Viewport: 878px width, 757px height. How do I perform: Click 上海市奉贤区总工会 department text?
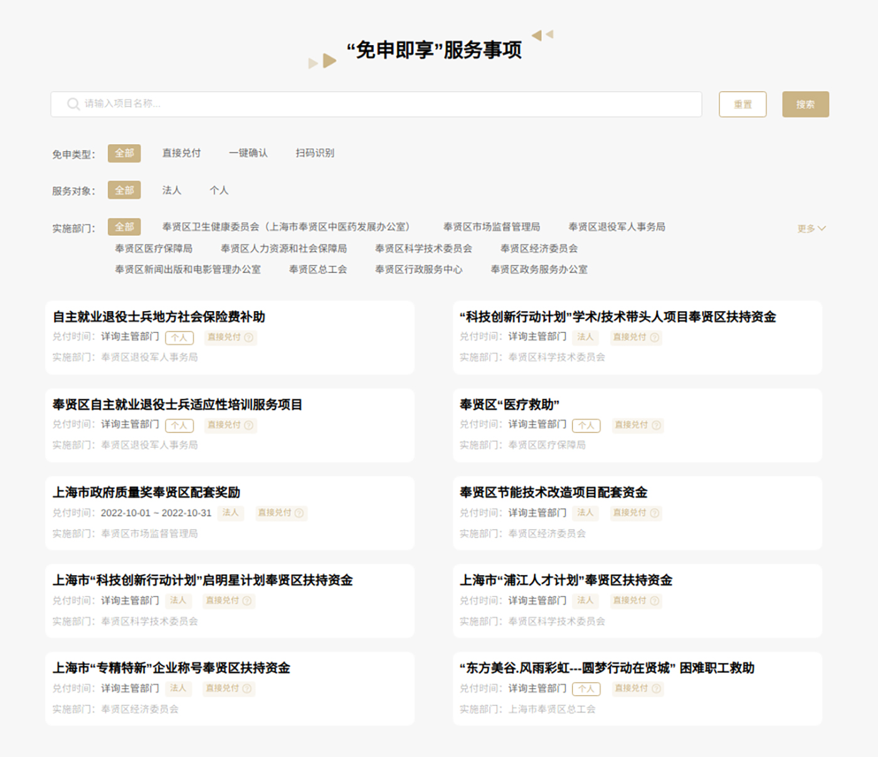(552, 709)
